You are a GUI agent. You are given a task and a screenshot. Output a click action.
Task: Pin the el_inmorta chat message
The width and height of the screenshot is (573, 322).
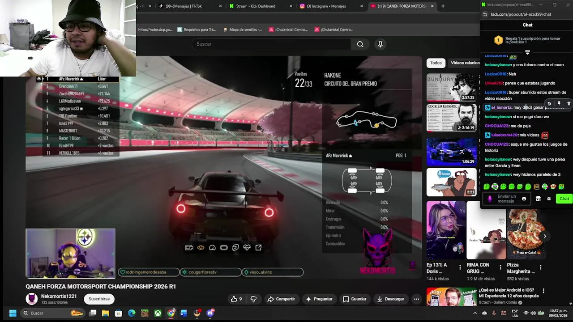pyautogui.click(x=559, y=104)
